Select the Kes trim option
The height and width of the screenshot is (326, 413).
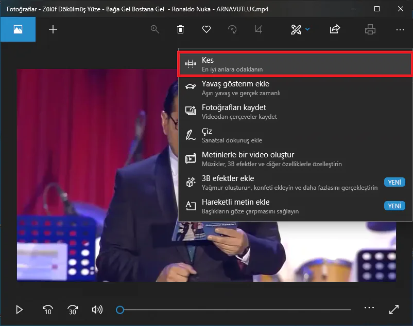295,64
